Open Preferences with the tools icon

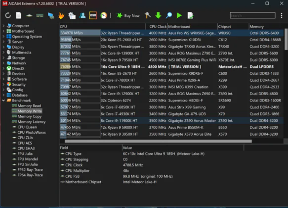point(148,15)
